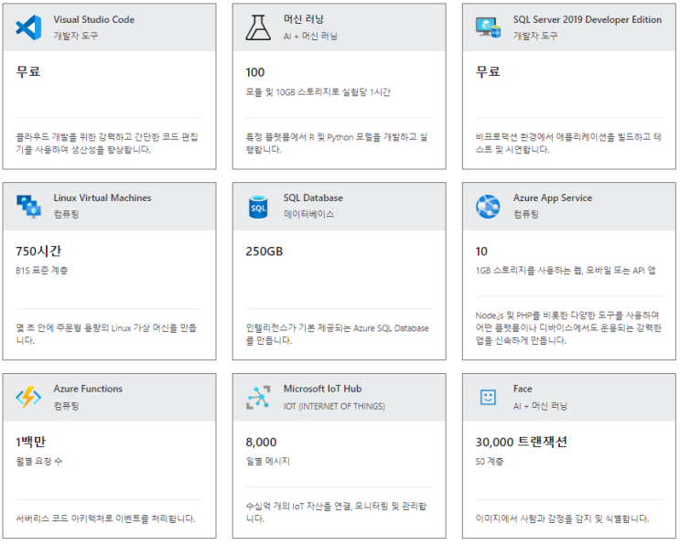Open the Visual Studio Code title

tap(94, 19)
